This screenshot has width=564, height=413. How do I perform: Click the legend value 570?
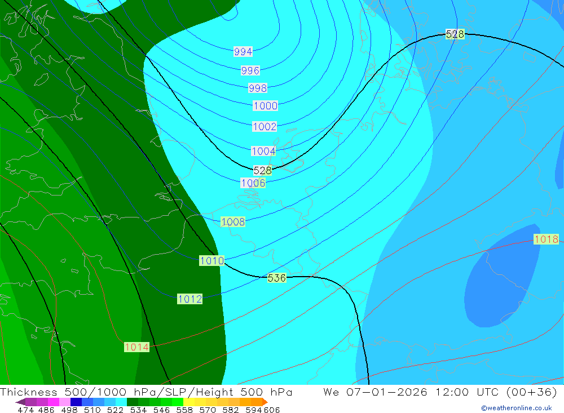(207, 410)
